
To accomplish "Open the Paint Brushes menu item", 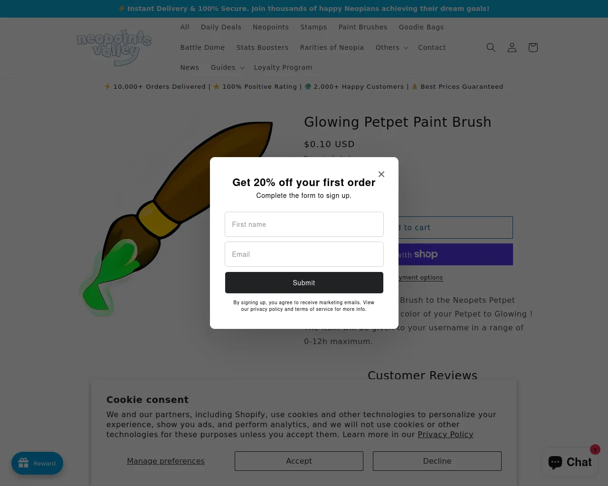I will tap(363, 27).
